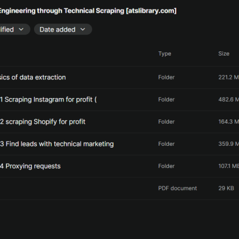Click Folder type in the Proxying requests row
The width and height of the screenshot is (239, 239).
click(x=166, y=166)
